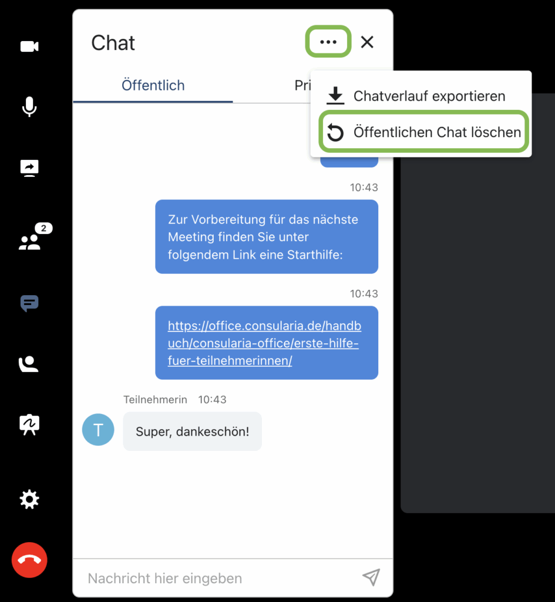Click the person support sidebar icon
555x602 pixels.
coord(29,364)
